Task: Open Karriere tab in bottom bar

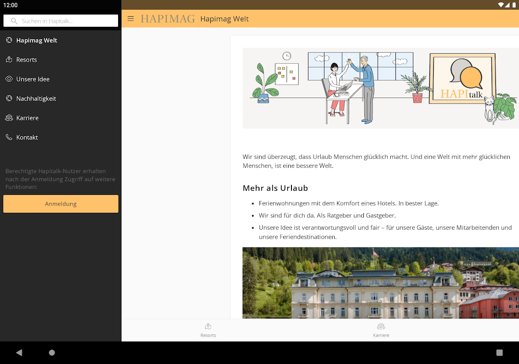Action: click(381, 330)
